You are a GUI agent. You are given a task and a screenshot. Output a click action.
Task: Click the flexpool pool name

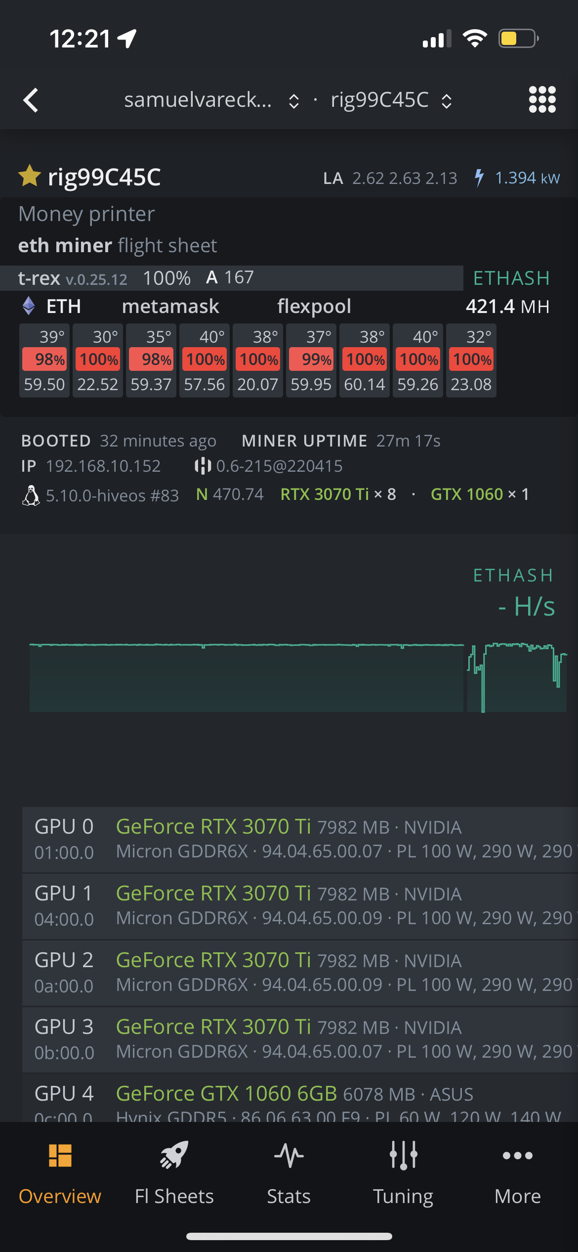314,307
